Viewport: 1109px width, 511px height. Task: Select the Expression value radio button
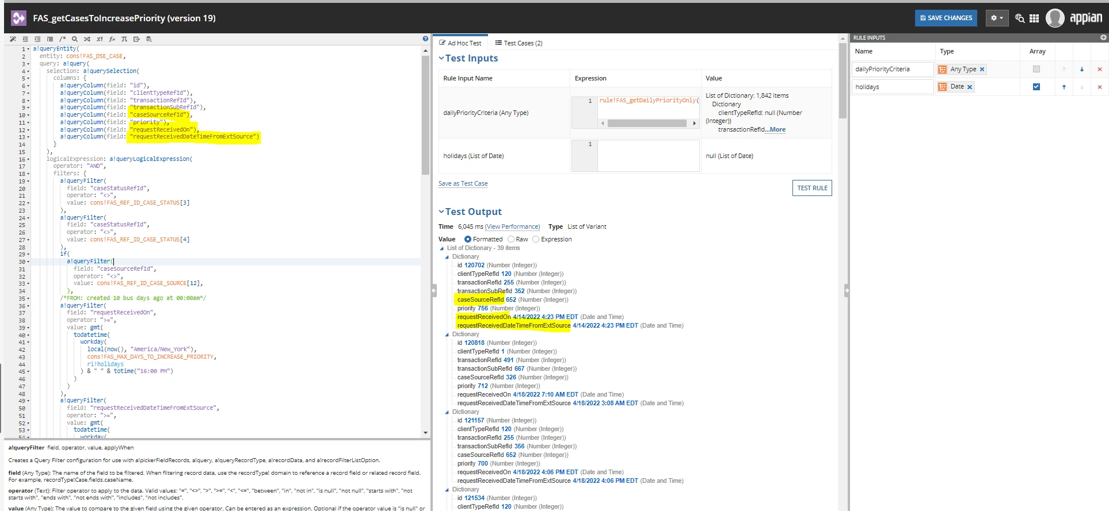536,239
